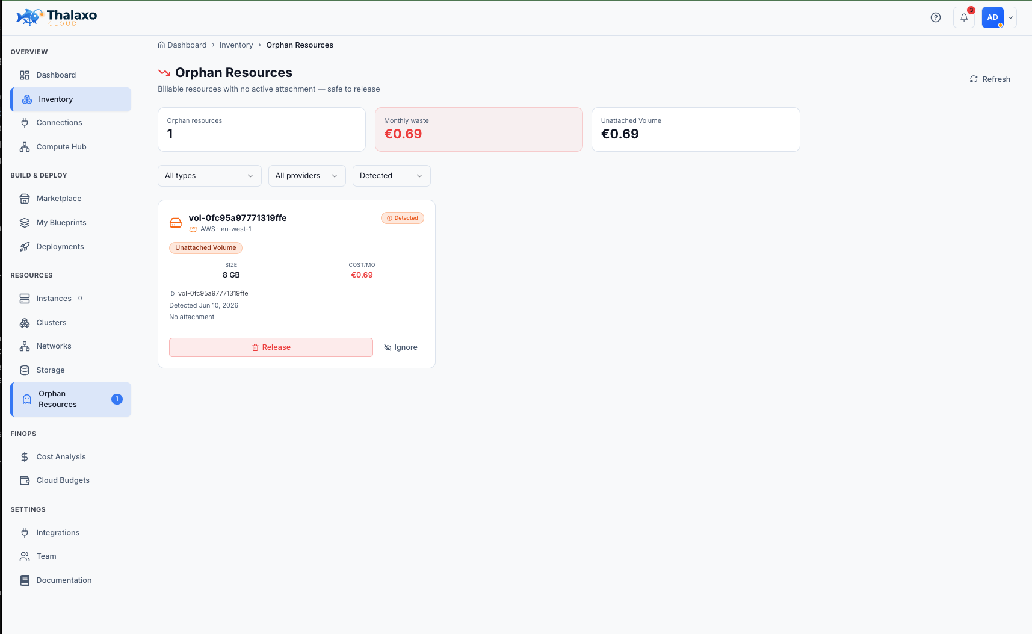Click the Clusters icon in sidebar
The height and width of the screenshot is (634, 1032).
(x=25, y=323)
